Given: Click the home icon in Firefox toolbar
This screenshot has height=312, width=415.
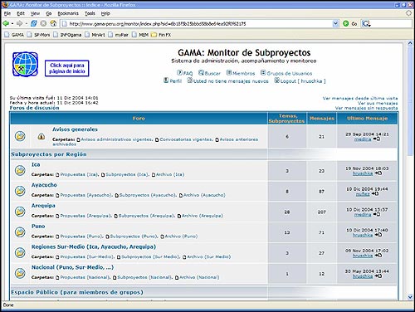Looking at the screenshot, I should [53, 23].
